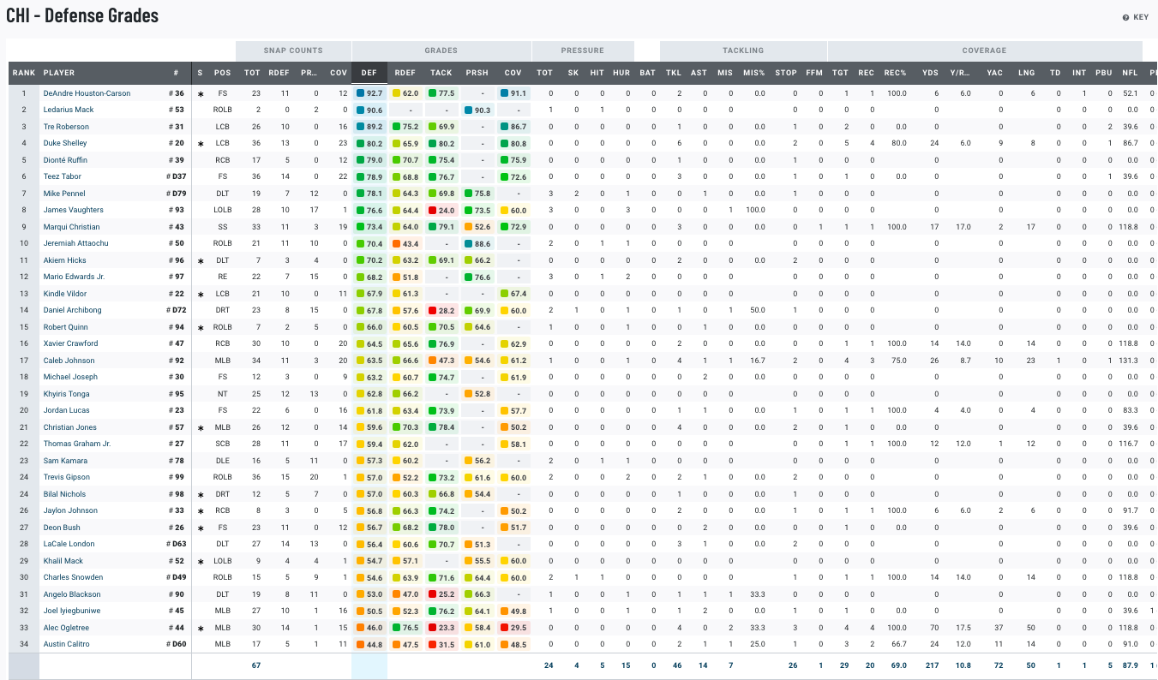Sort by the PRSH grade column header
This screenshot has height=680, width=1158.
[x=477, y=73]
